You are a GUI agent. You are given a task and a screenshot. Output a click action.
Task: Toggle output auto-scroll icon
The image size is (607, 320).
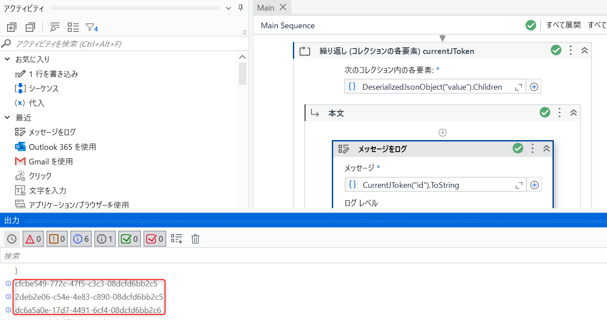pyautogui.click(x=176, y=239)
